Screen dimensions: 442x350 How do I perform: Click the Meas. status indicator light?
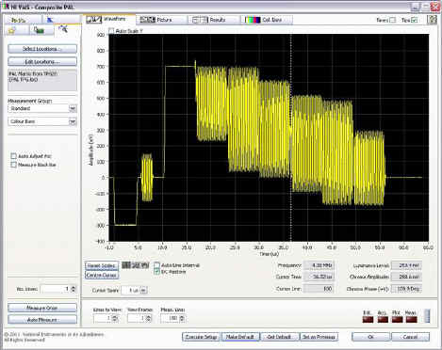(x=411, y=320)
